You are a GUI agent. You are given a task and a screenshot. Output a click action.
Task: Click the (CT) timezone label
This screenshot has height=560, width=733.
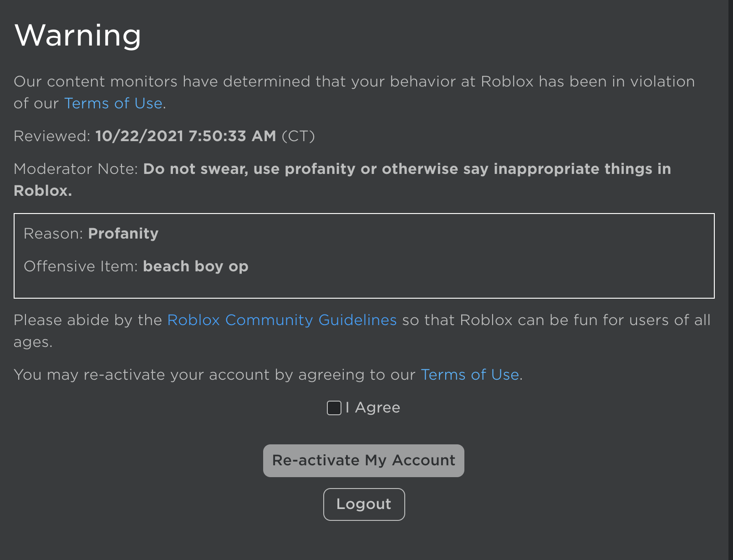[298, 136]
